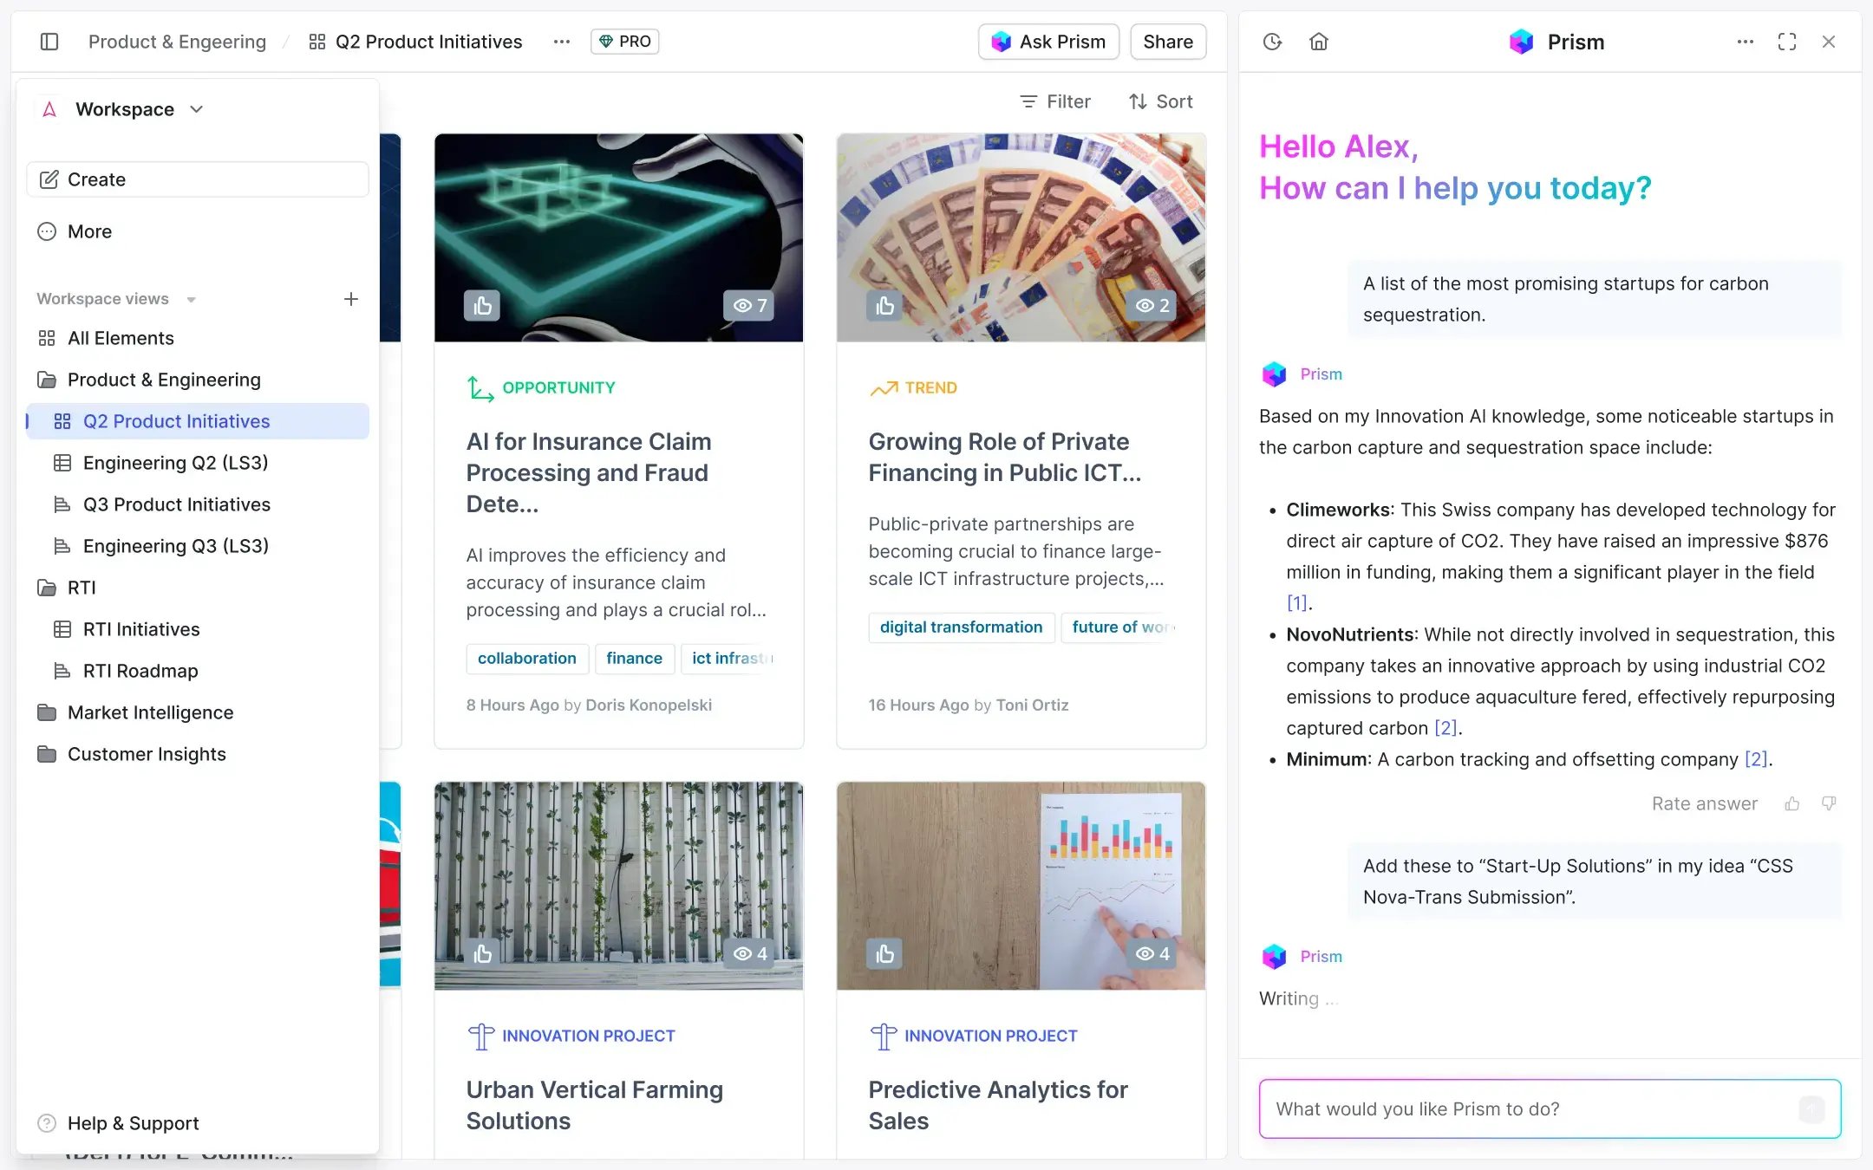Open Prism chat history clock icon
1873x1170 pixels.
pos(1272,42)
